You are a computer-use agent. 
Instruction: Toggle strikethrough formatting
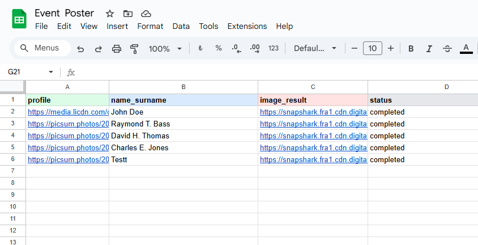pyautogui.click(x=447, y=49)
